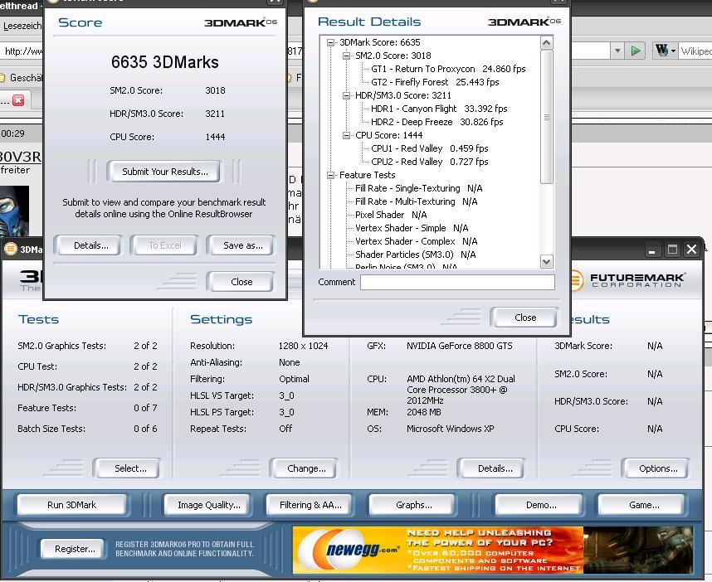Click Change button under Settings
The width and height of the screenshot is (712, 582).
(305, 468)
